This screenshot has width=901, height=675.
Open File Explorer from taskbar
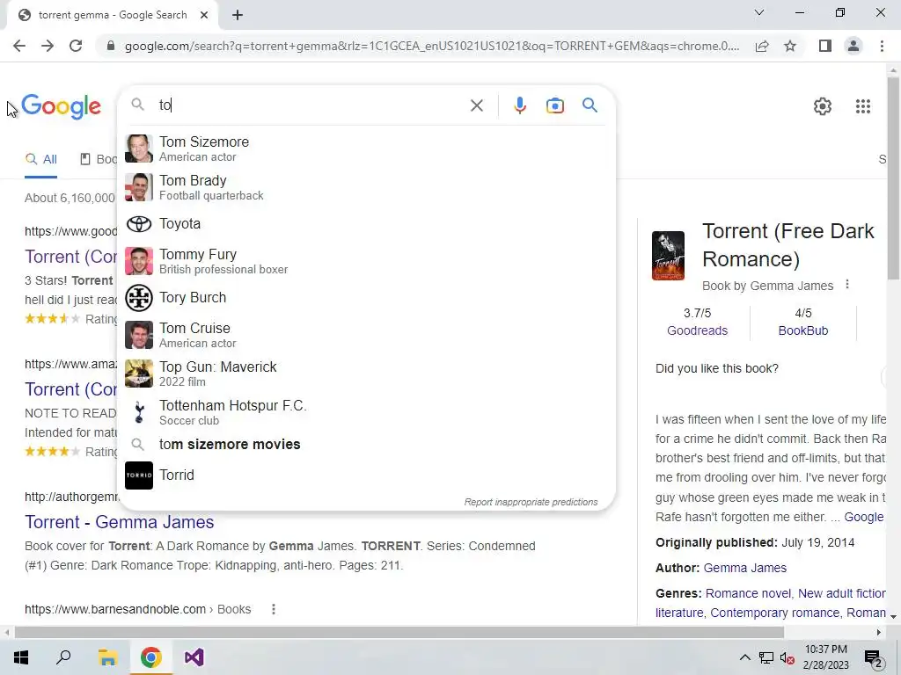click(x=107, y=657)
